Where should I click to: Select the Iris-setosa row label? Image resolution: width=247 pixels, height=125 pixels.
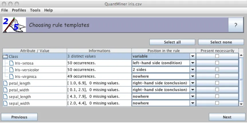click(x=24, y=63)
